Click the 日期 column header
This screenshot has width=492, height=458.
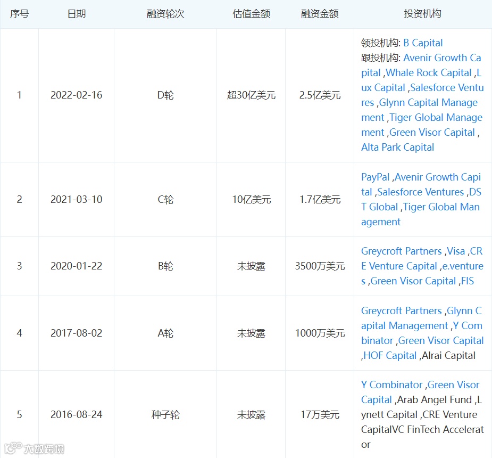(77, 14)
